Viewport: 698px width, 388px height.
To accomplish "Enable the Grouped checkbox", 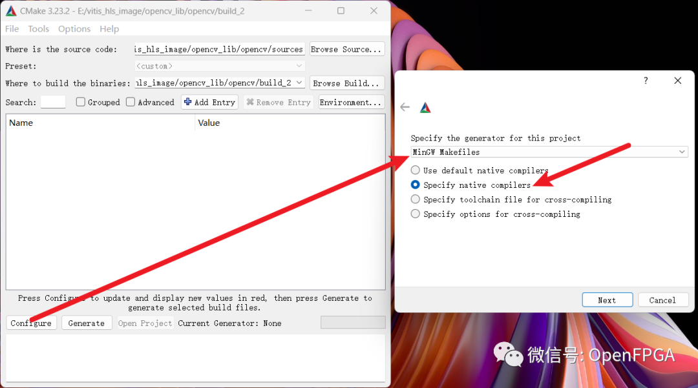I will pos(80,102).
